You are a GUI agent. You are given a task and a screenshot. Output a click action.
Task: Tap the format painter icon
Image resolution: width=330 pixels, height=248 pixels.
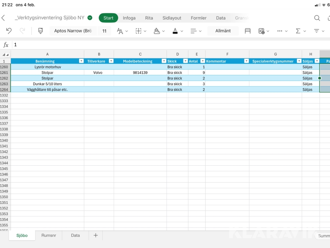click(40, 31)
